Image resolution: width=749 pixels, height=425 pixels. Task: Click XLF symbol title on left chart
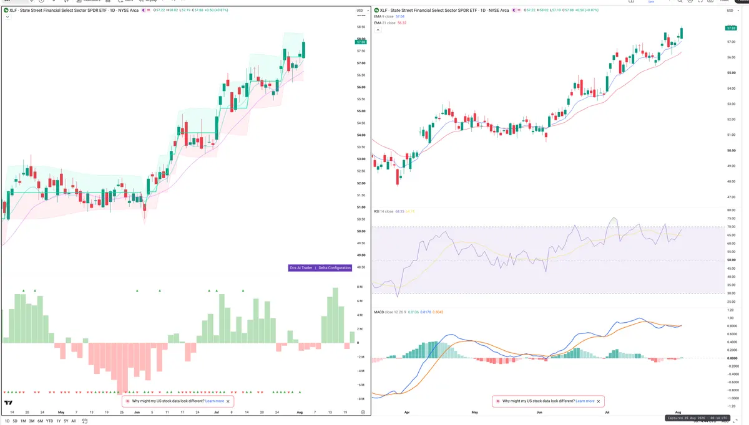(74, 11)
